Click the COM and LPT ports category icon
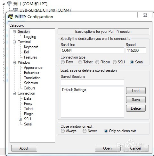 pyautogui.click(x=9, y=4)
